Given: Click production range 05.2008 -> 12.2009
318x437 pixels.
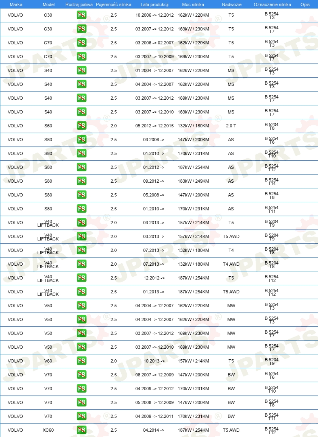Looking at the screenshot, I should point(155,402).
